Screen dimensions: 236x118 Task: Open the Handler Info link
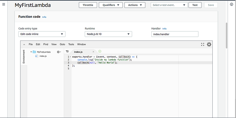coord(164,29)
